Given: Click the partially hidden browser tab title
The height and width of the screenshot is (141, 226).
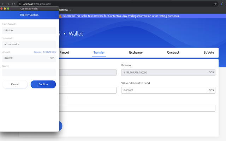Looking at the screenshot, I should click(x=65, y=10).
